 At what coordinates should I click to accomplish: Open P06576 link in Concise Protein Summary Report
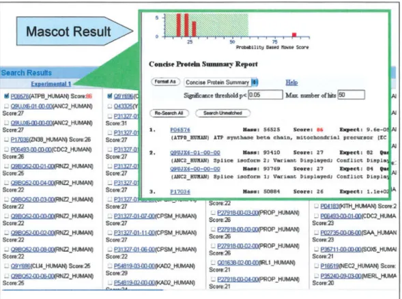[x=180, y=130]
